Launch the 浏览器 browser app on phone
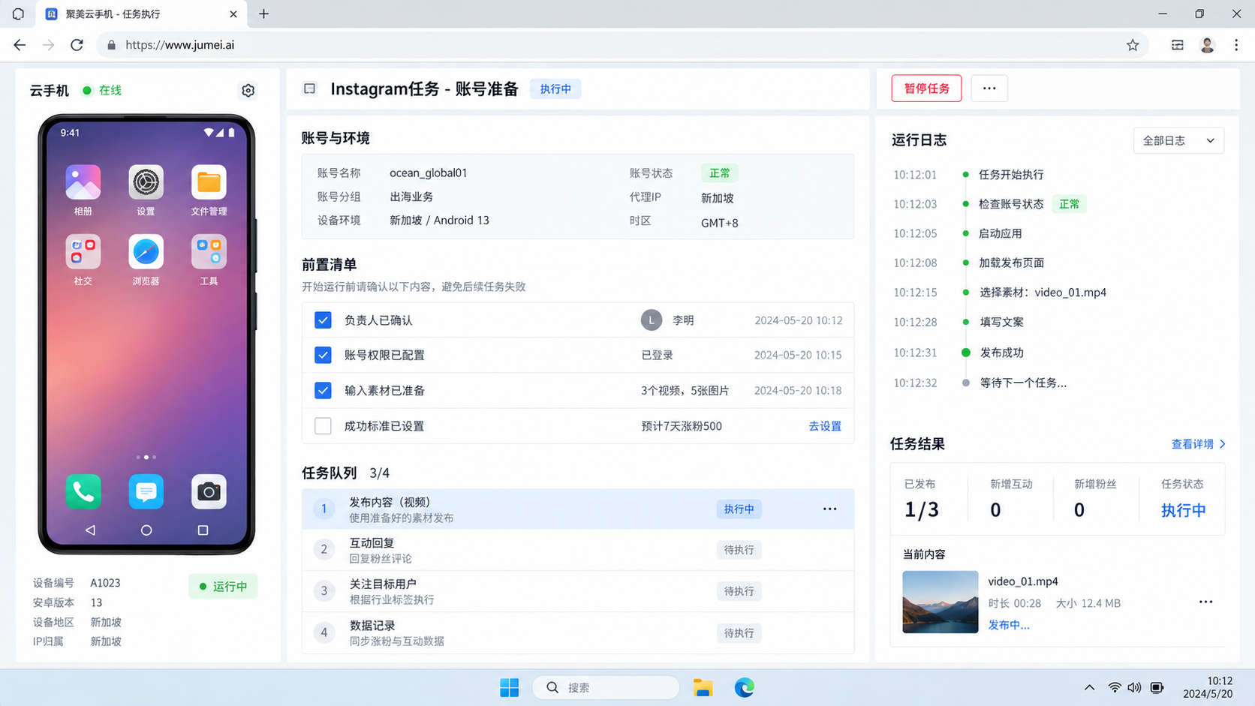The height and width of the screenshot is (706, 1255). tap(146, 252)
